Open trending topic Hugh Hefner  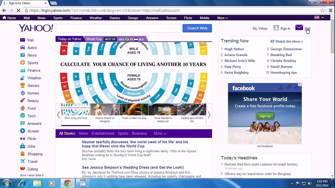click(234, 49)
